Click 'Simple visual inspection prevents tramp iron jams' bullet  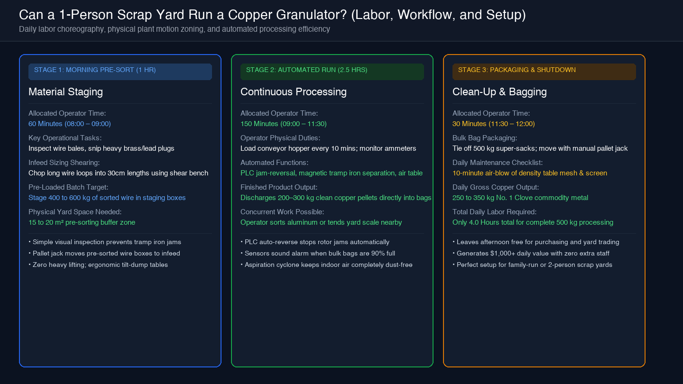click(105, 242)
